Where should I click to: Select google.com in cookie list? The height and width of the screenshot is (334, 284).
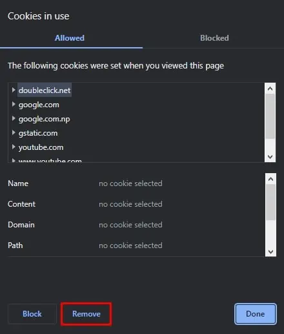(39, 105)
